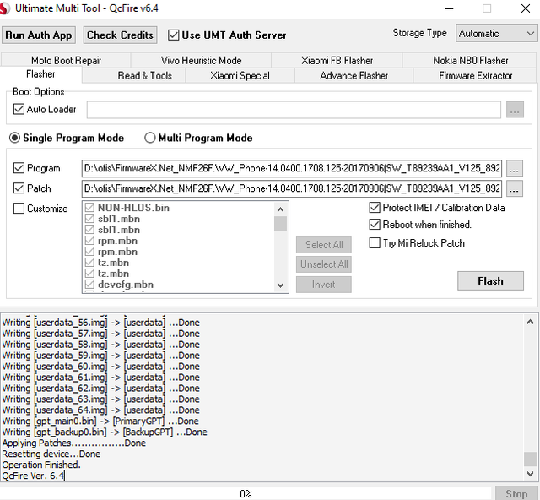Image resolution: width=540 pixels, height=500 pixels.
Task: Toggle devcfg.mbn checkbox in list
Action: [89, 285]
